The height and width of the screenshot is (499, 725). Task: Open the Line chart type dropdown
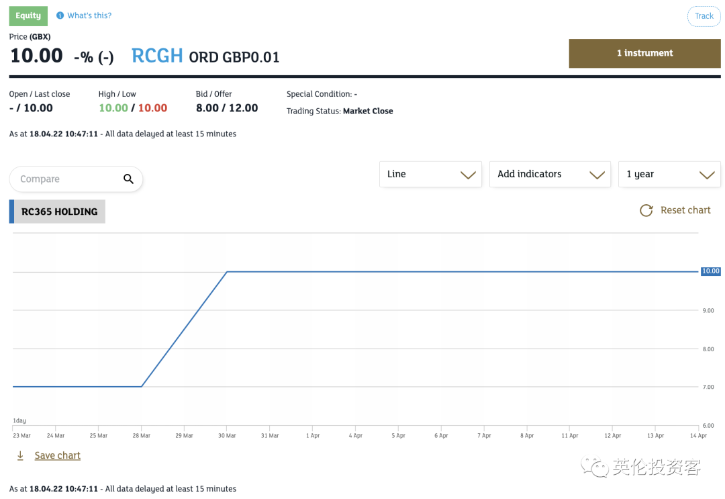point(430,174)
